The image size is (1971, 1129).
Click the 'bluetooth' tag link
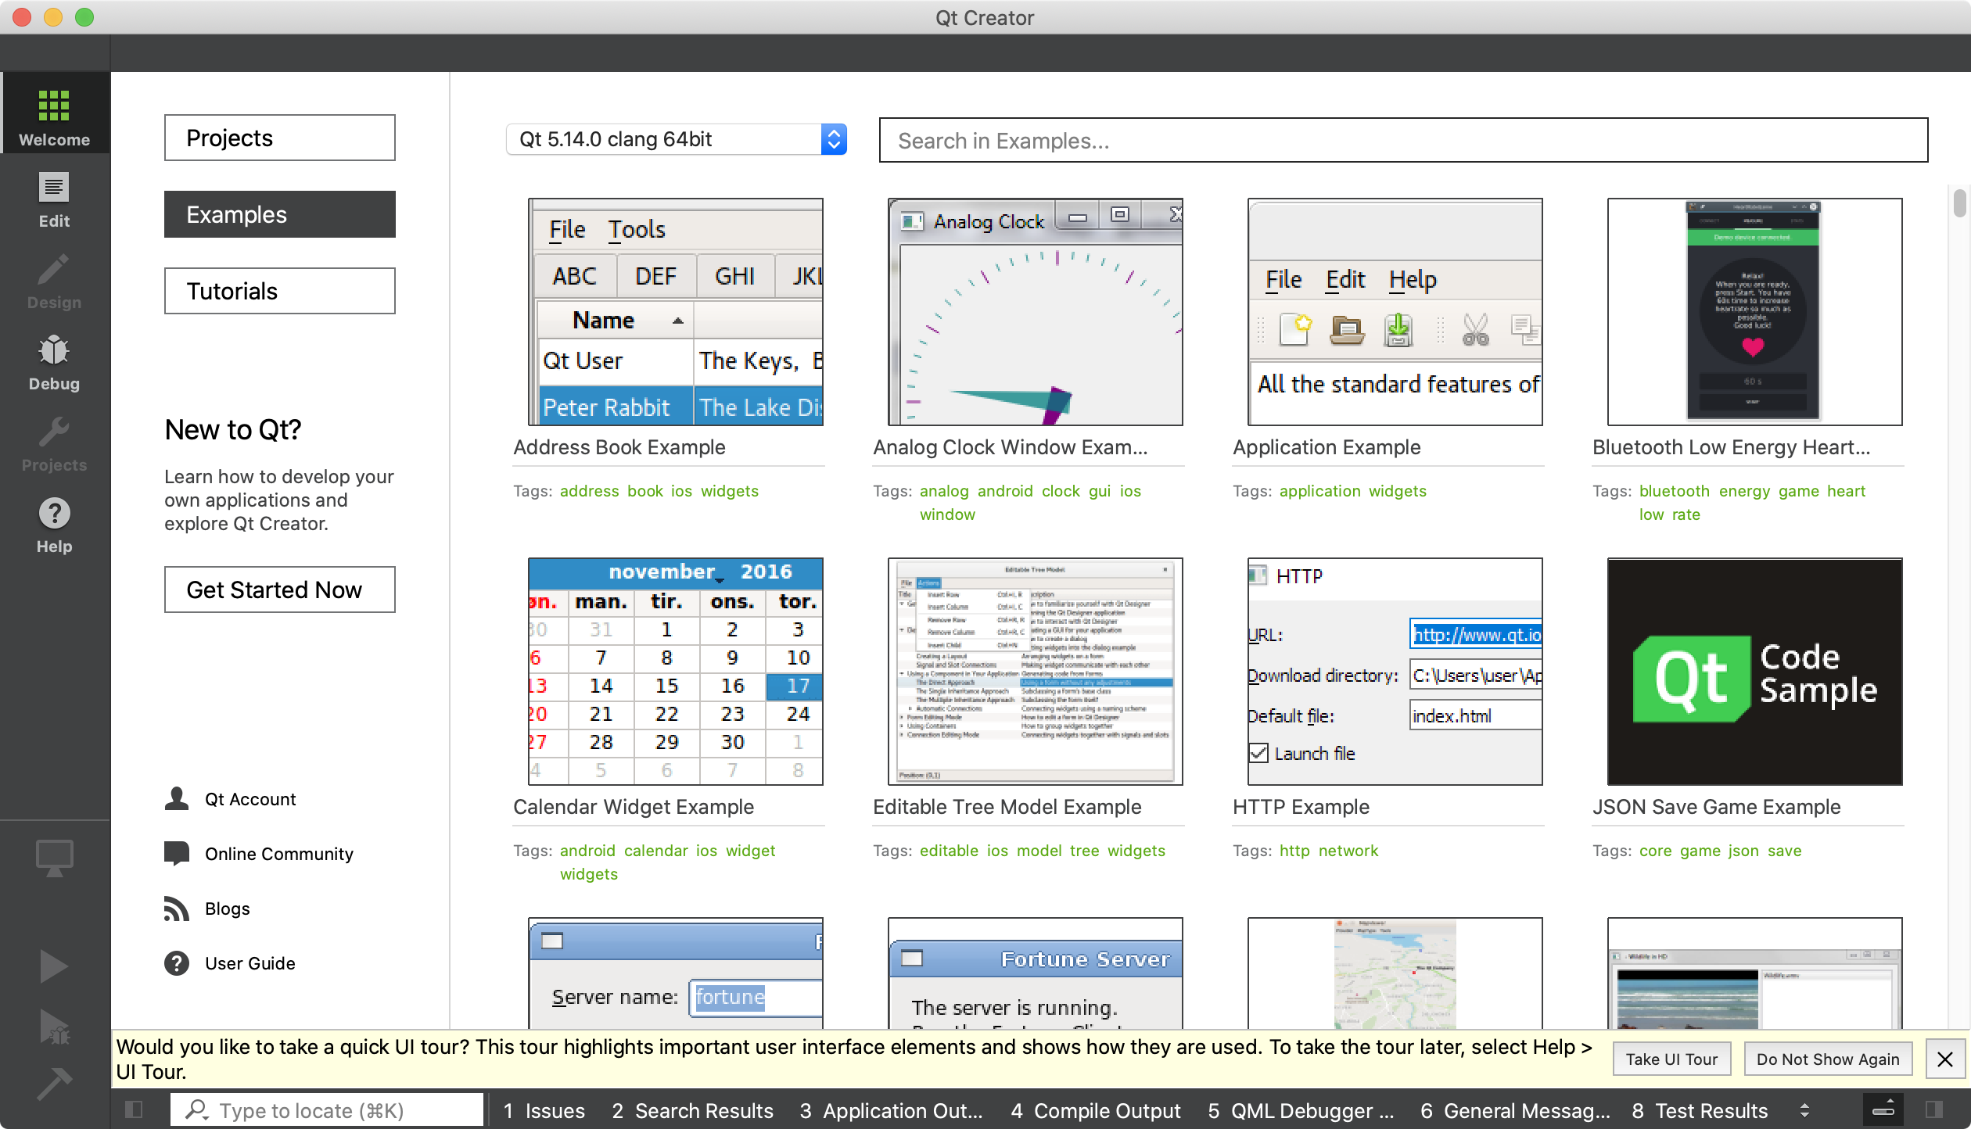(x=1675, y=491)
